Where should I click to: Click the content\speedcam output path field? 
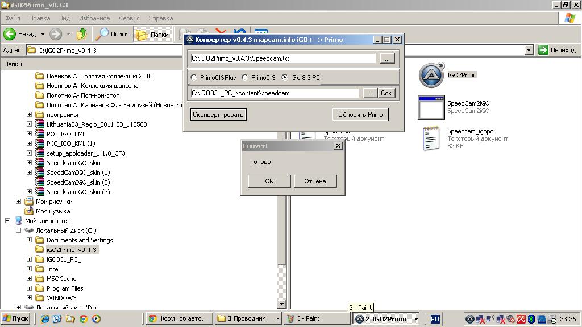[x=275, y=93]
